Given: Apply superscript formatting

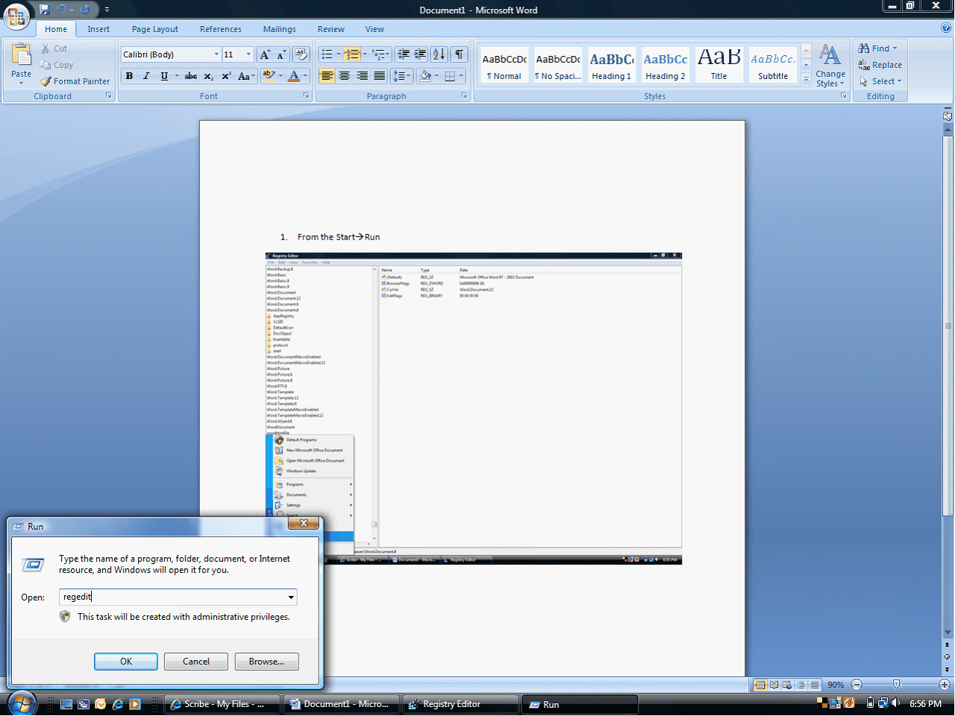Looking at the screenshot, I should click(226, 76).
